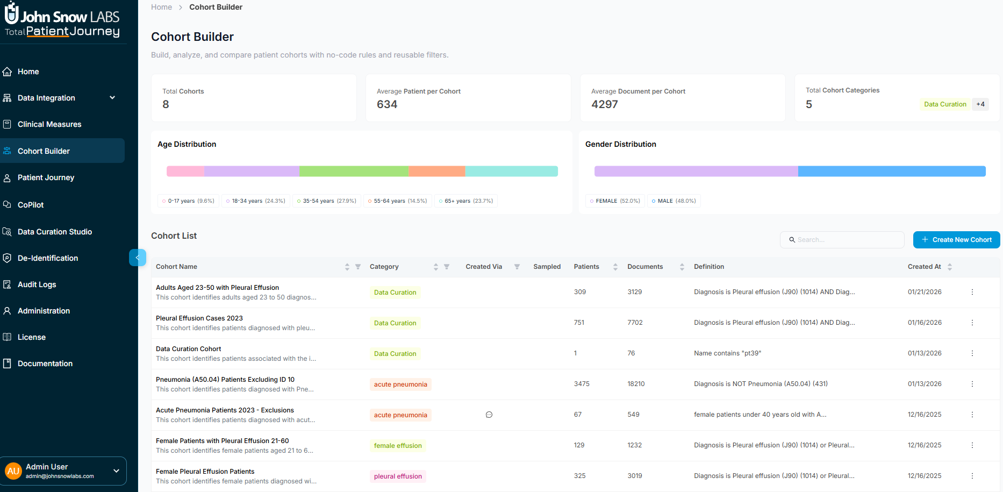View the Audit Logs page
The height and width of the screenshot is (492, 1003).
coord(37,284)
